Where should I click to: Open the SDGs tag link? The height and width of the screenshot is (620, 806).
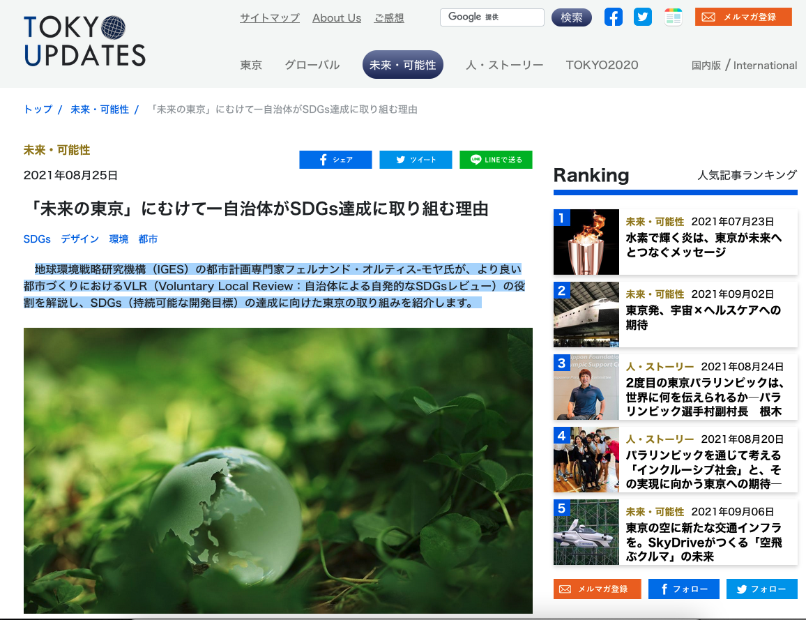(x=37, y=239)
